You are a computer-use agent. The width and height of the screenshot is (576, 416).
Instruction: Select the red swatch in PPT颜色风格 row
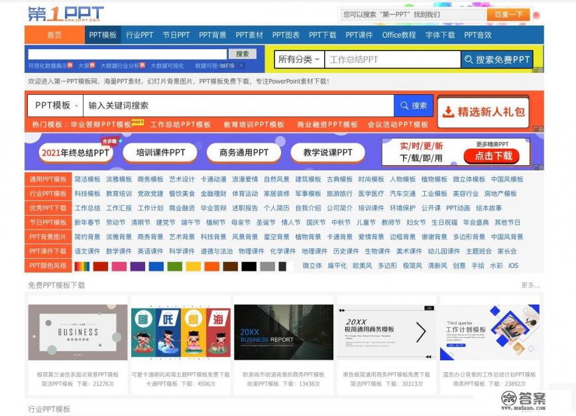pos(99,265)
